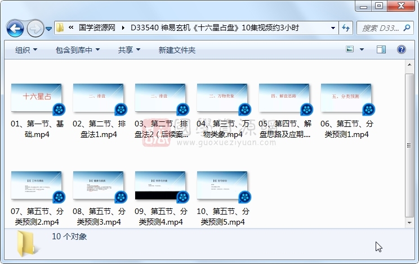Select thumbnail of 06、第五节、分类预测1.mp4
Image resolution: width=419 pixels, height=264 pixels.
click(x=346, y=98)
